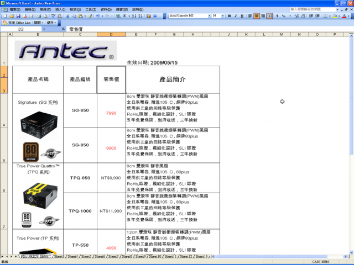Open the 插入 (Insert) menu

[x=60, y=9]
